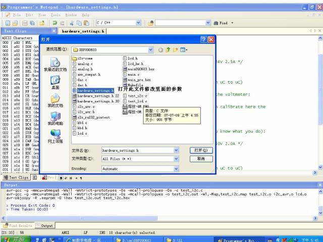Click the Windows Start (开始) button
Viewport: 323px width, 242px height.
pos(15,239)
